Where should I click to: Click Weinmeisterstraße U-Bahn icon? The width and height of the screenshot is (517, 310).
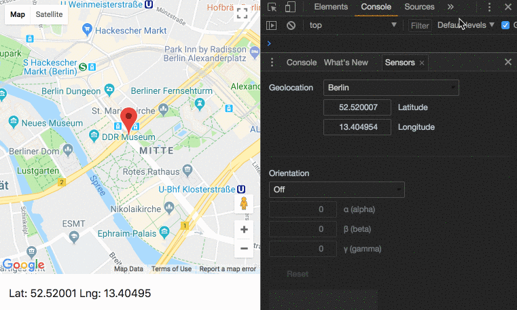[149, 4]
